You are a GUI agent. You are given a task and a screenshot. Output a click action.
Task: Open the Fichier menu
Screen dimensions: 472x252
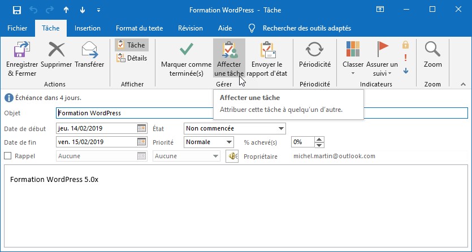pyautogui.click(x=18, y=28)
